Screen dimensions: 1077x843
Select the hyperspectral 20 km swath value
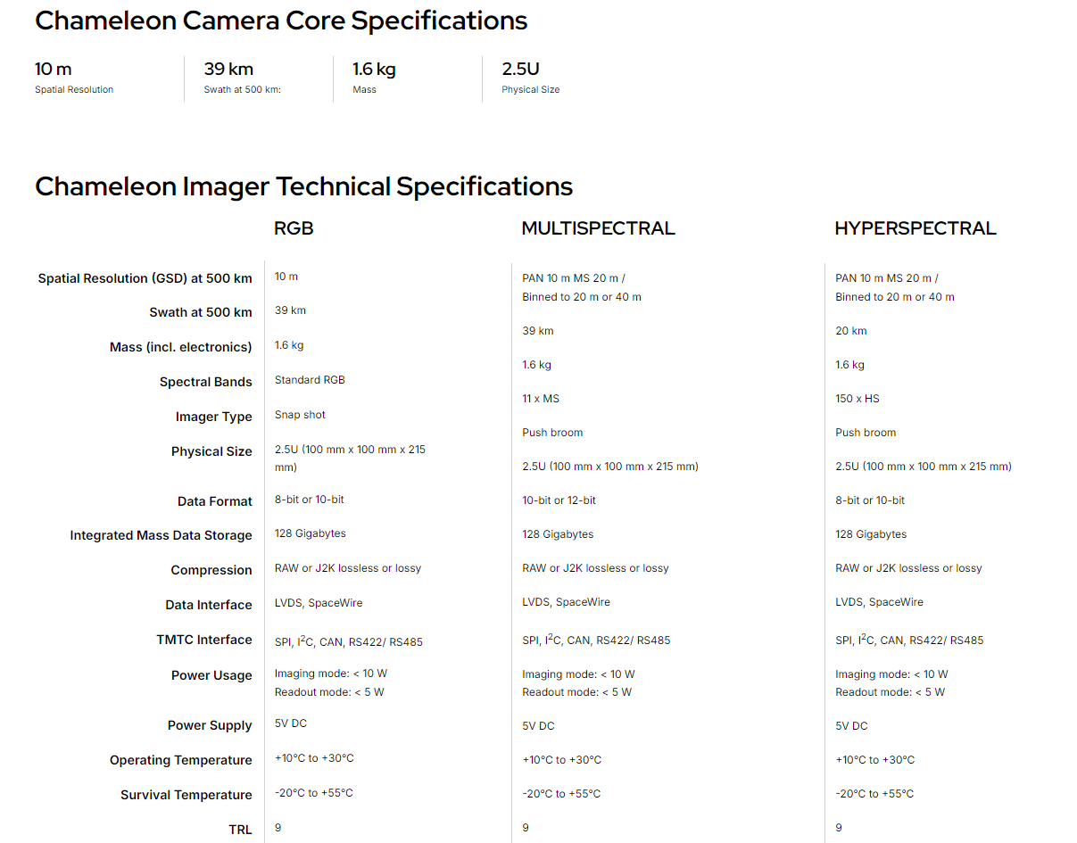tap(851, 331)
